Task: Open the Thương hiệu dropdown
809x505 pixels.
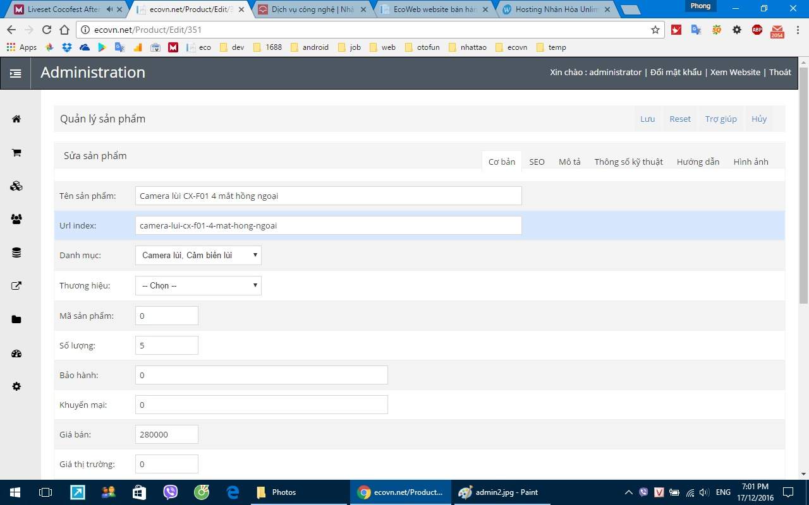Action: [x=198, y=285]
